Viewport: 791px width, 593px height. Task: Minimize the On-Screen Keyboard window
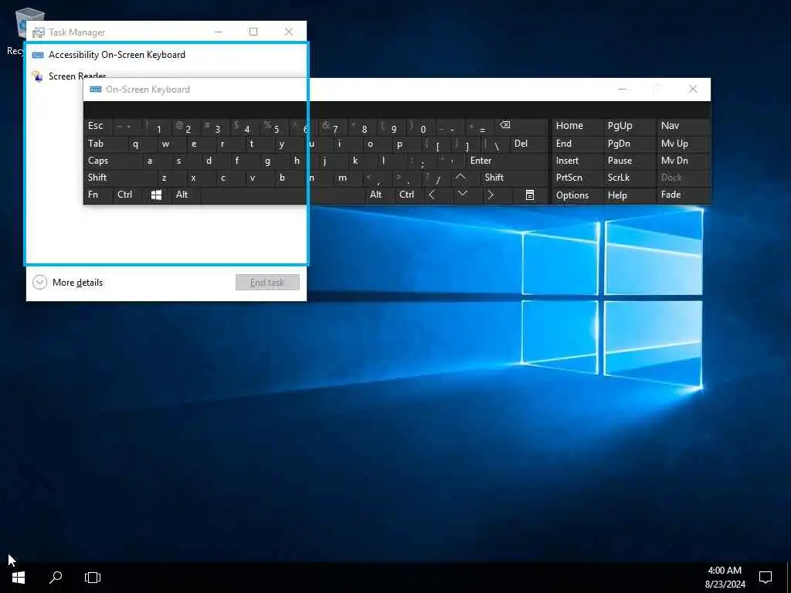coord(622,90)
